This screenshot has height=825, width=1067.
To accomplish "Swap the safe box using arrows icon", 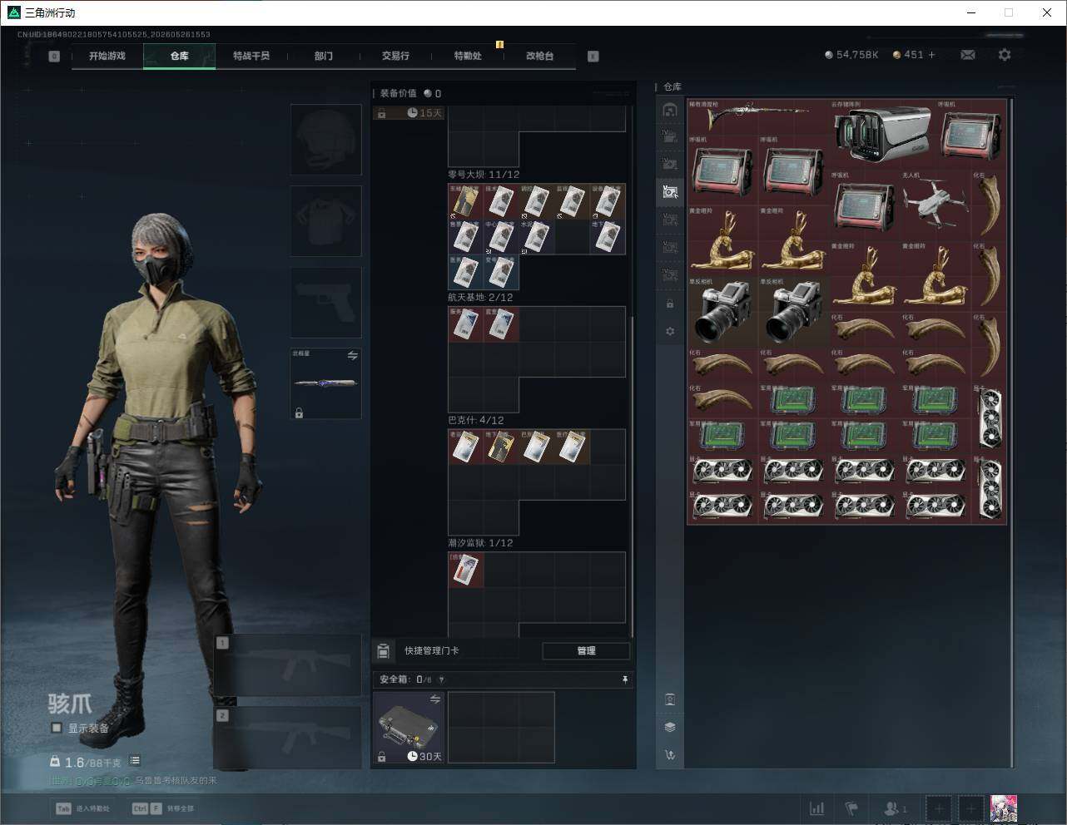I will (435, 700).
